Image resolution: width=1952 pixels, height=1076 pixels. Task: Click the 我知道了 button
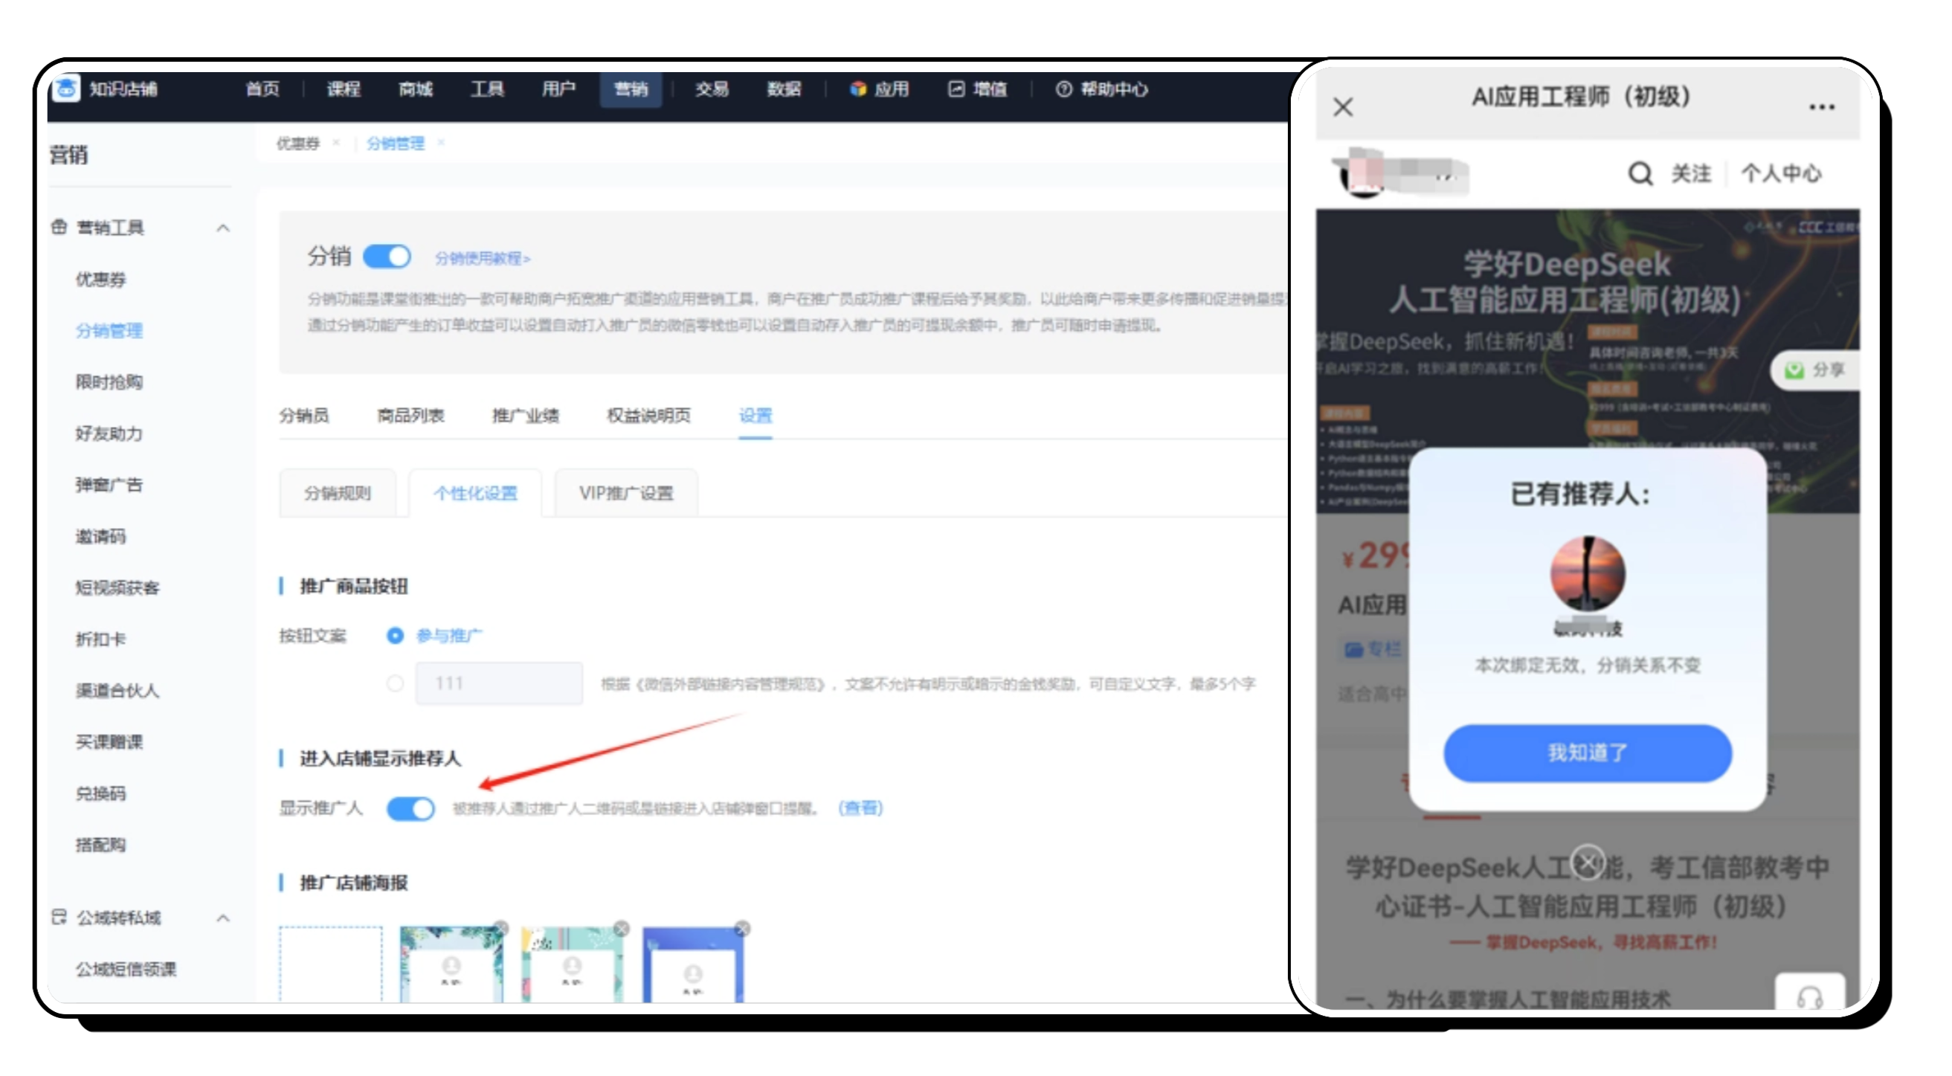click(1587, 753)
